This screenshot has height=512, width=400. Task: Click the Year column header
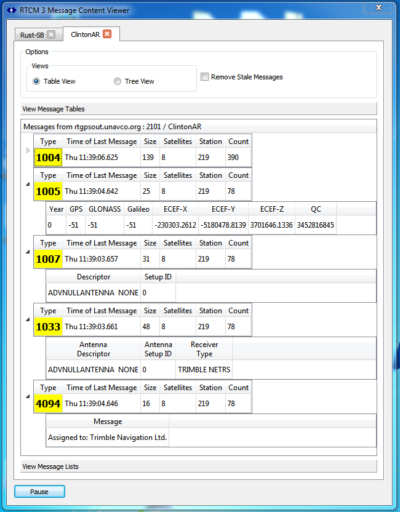coord(56,209)
